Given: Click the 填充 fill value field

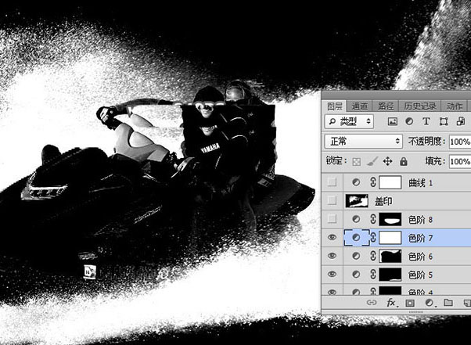Looking at the screenshot, I should click(x=460, y=161).
